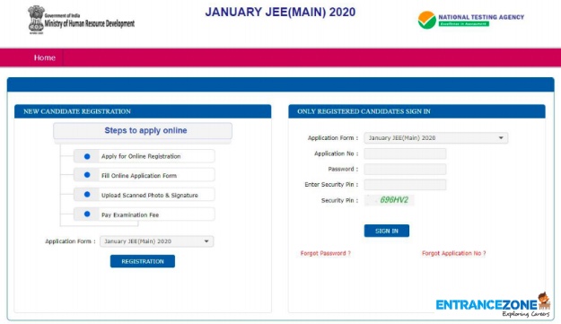The image size is (561, 324).
Task: Open the Home menu item
Action: click(x=45, y=57)
